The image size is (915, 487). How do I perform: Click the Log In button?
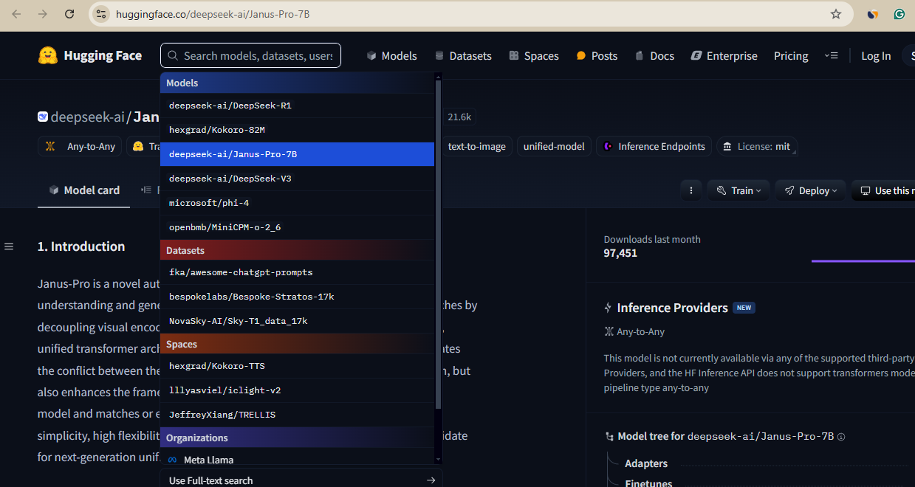(876, 55)
